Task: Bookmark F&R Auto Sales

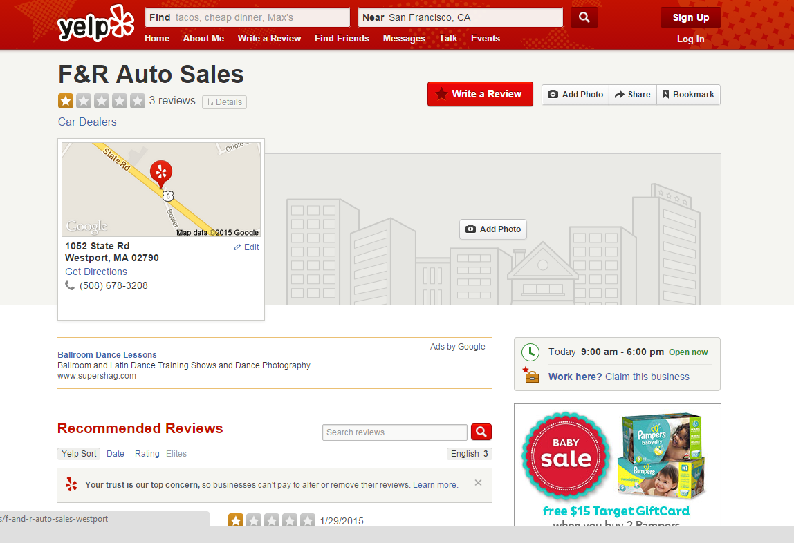Action: (x=688, y=95)
